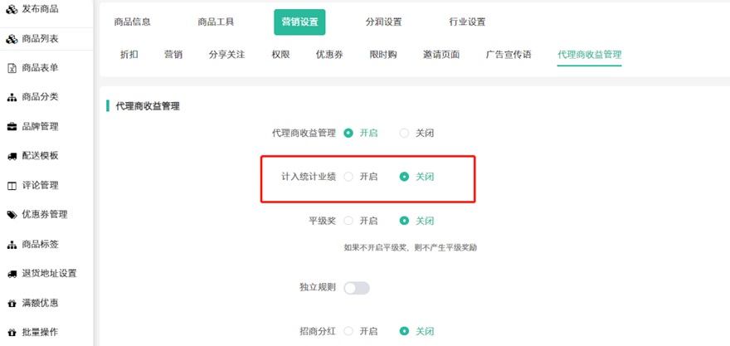Image resolution: width=730 pixels, height=346 pixels.
Task: Click the 配送模板 truck icon
Action: (12, 156)
